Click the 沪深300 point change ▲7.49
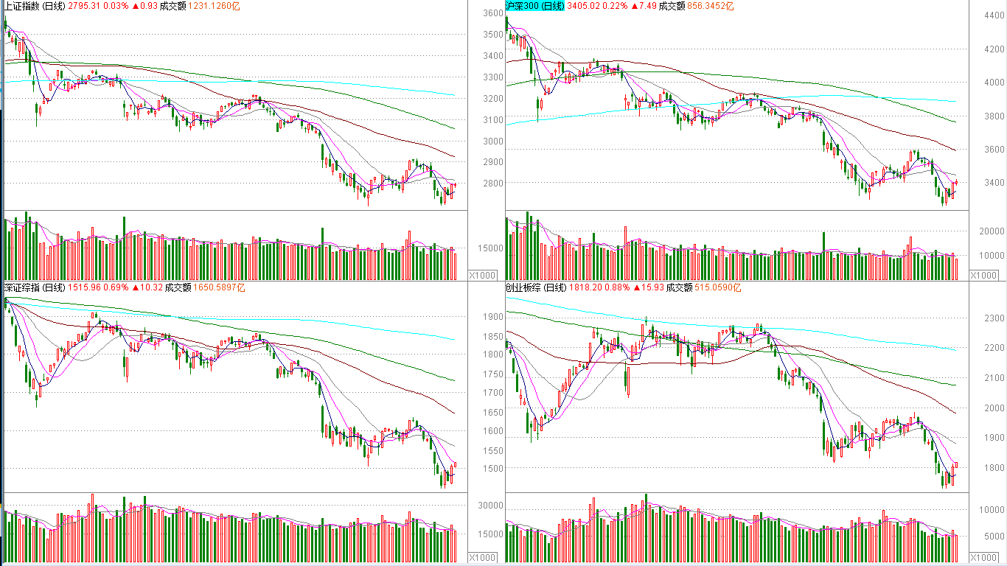Viewport: 1007px width, 566px height. [644, 6]
